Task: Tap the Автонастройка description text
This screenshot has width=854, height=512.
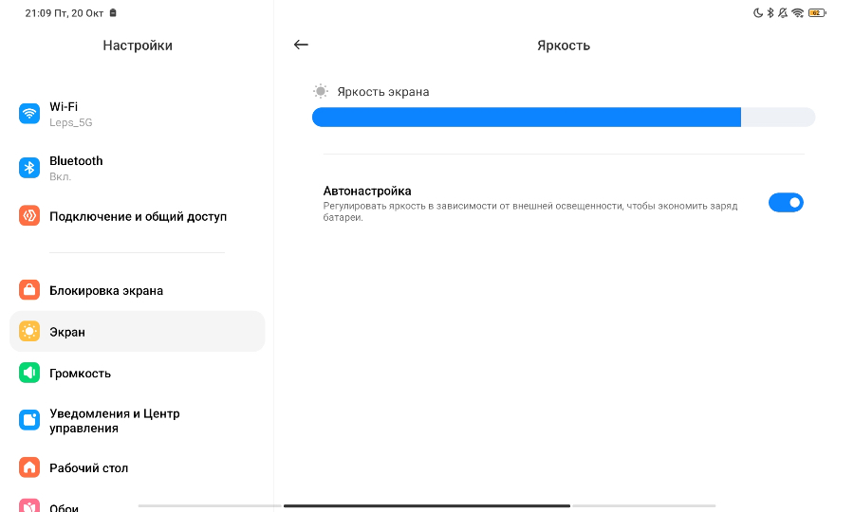Action: coord(529,211)
